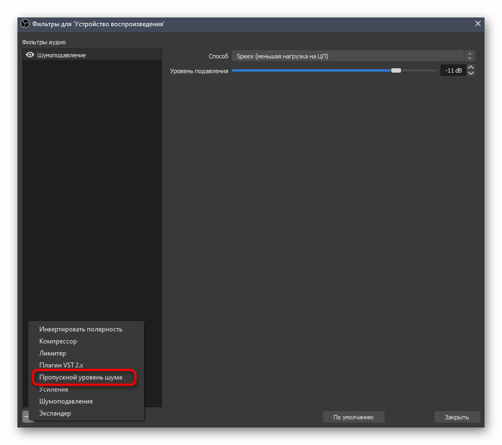Click the OBS logo in title bar
This screenshot has height=445, width=502.
point(25,23)
